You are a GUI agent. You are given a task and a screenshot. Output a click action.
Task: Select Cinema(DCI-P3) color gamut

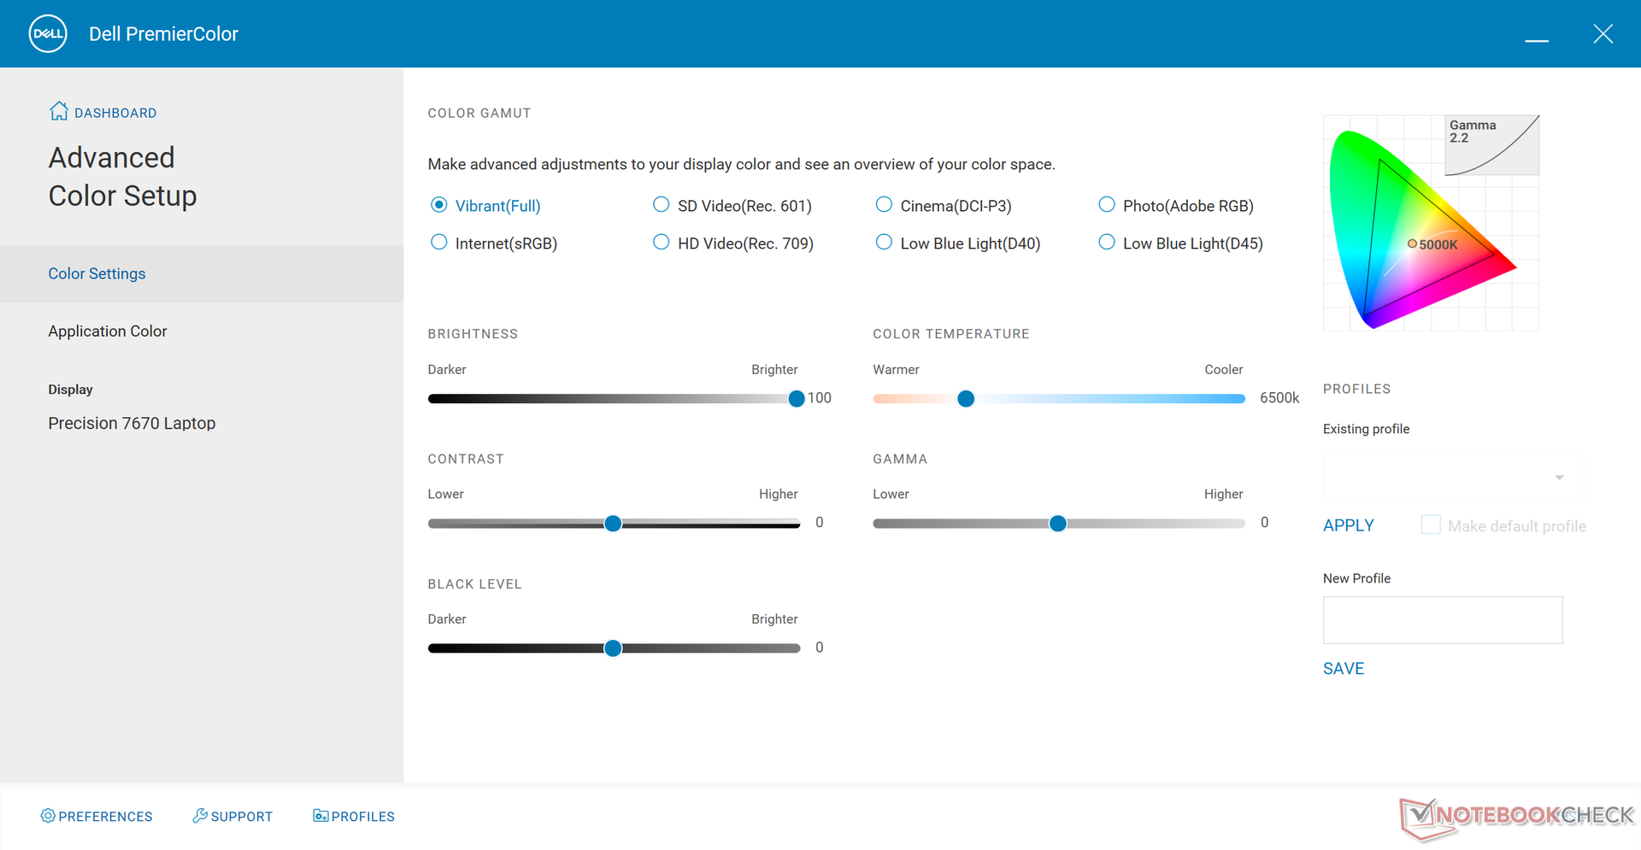884,205
